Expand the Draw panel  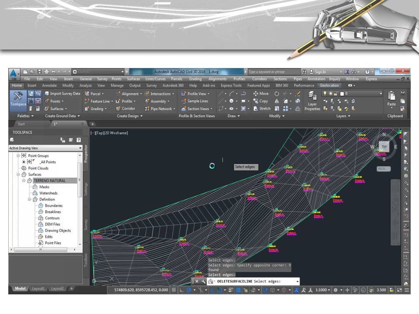pos(234,116)
